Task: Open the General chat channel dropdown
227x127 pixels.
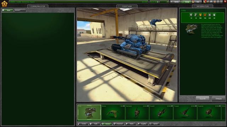Action: [x=20, y=10]
